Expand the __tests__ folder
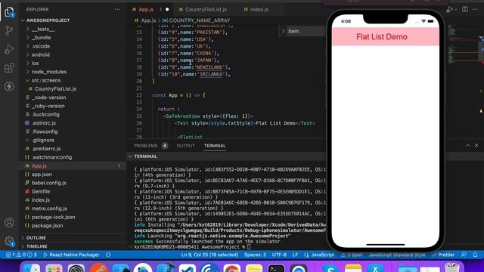The height and width of the screenshot is (272, 484). click(x=43, y=29)
